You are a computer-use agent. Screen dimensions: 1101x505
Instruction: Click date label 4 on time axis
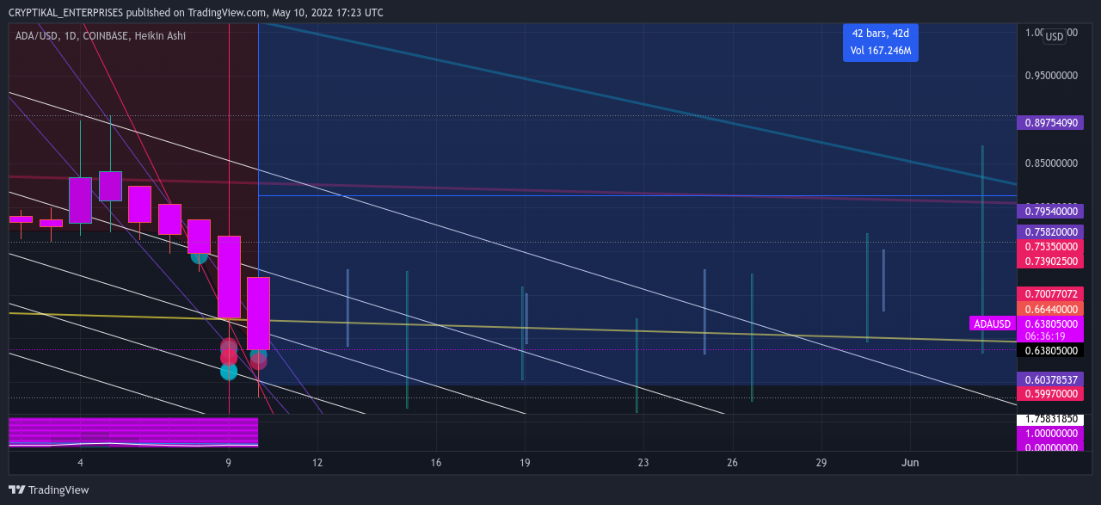(80, 463)
